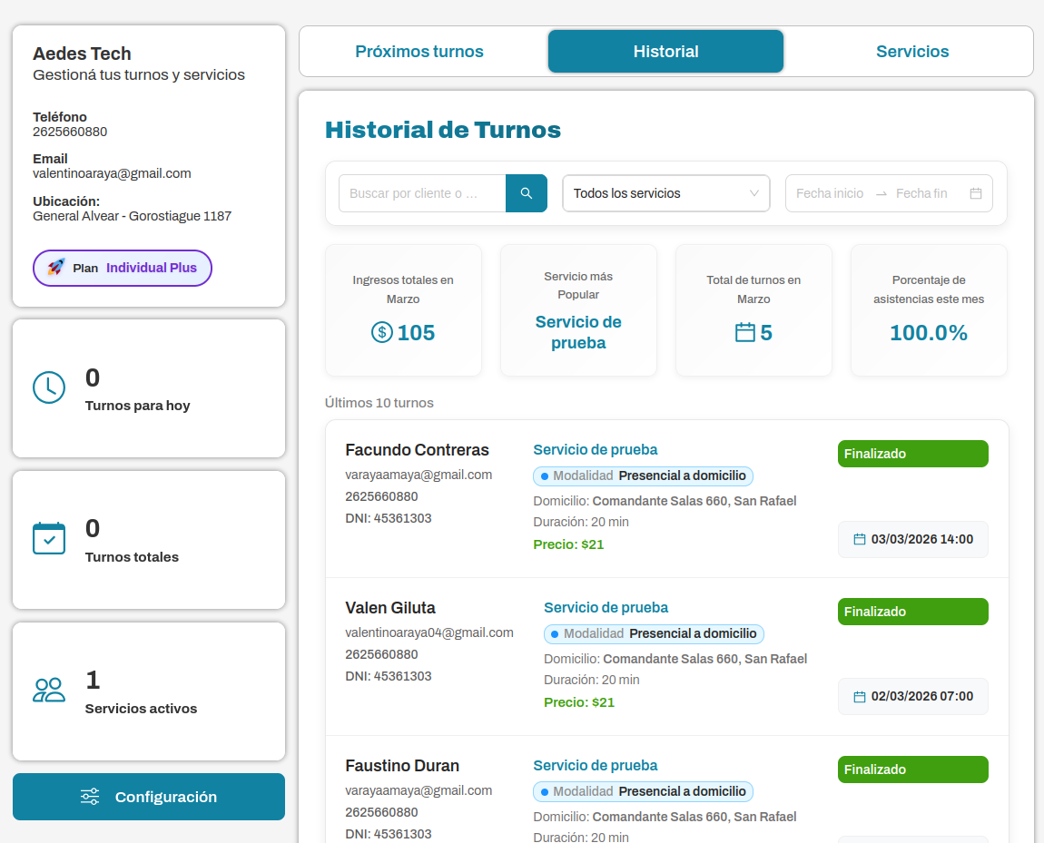Select the clock icon next to Turnos para hoy

tap(49, 387)
